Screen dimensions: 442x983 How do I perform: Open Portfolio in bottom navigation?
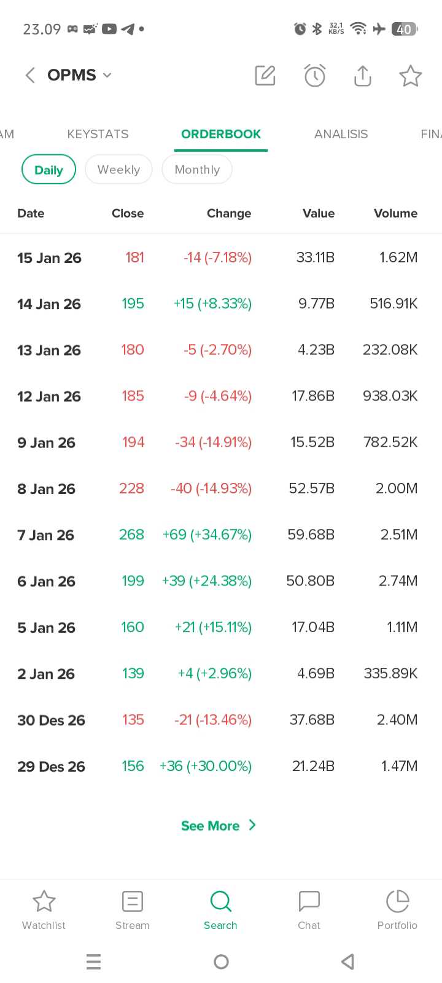[397, 909]
